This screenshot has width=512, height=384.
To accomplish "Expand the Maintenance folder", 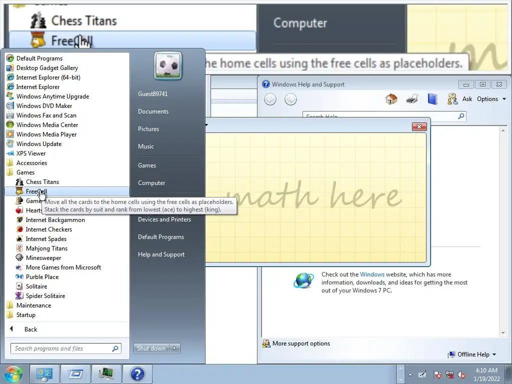I will coord(33,305).
